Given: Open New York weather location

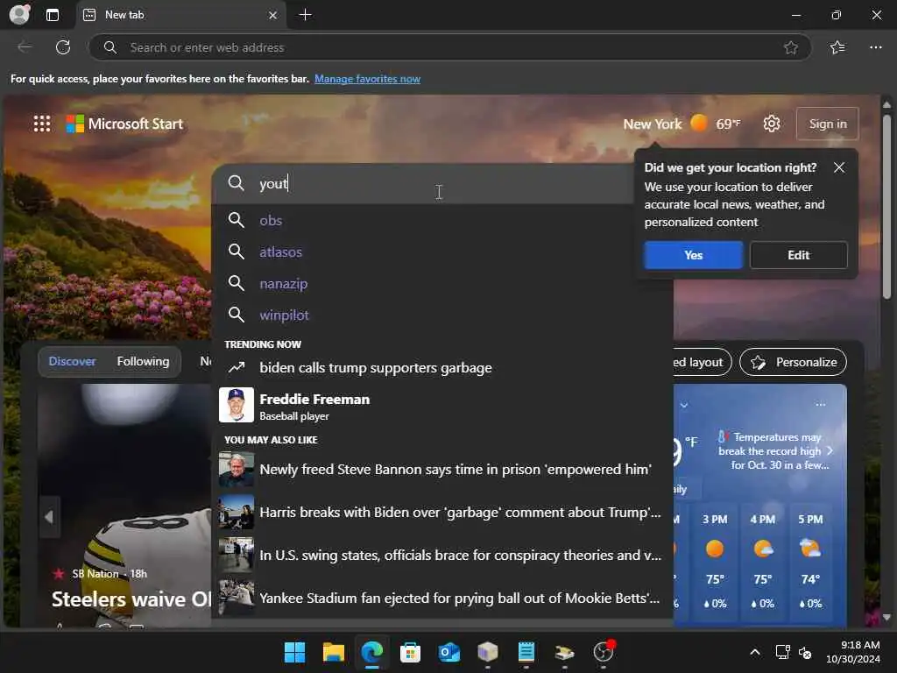Looking at the screenshot, I should (x=682, y=124).
